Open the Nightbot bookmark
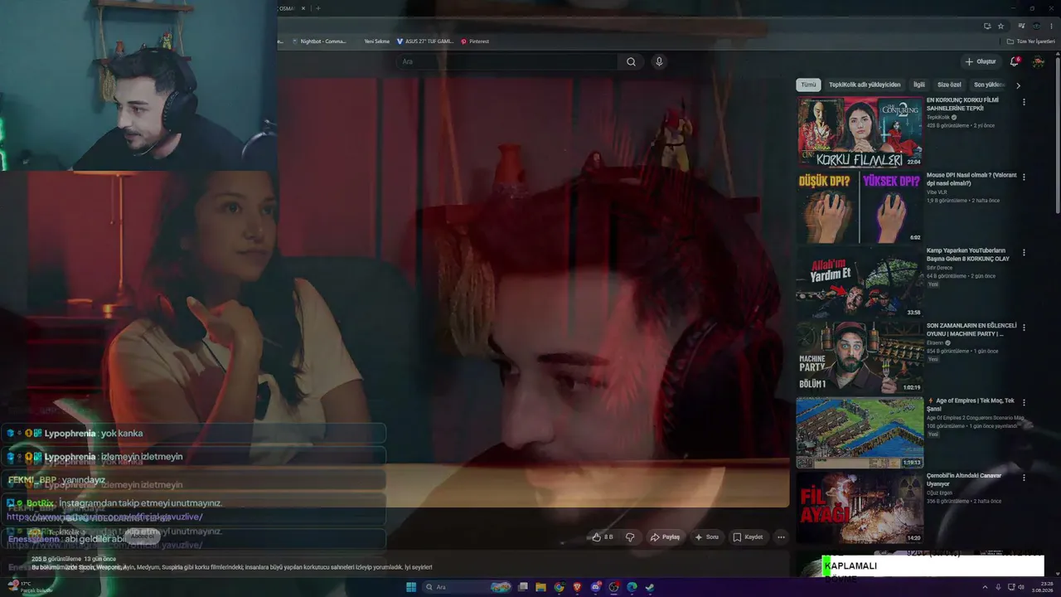Viewport: 1061px width, 597px height. click(319, 41)
